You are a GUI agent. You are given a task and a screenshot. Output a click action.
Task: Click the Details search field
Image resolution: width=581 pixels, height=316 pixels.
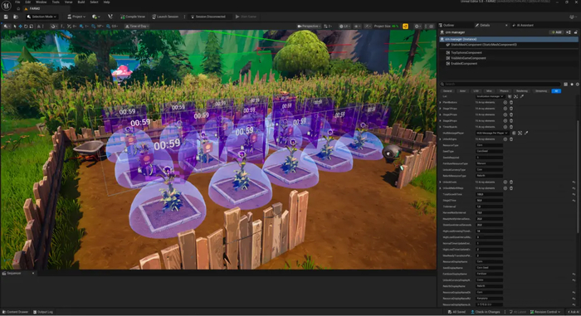pyautogui.click(x=500, y=85)
